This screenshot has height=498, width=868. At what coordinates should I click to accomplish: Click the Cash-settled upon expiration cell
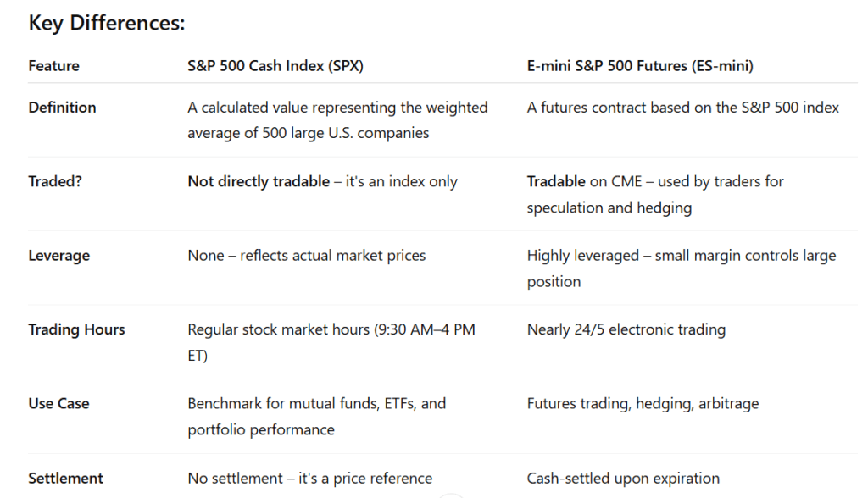tap(623, 478)
